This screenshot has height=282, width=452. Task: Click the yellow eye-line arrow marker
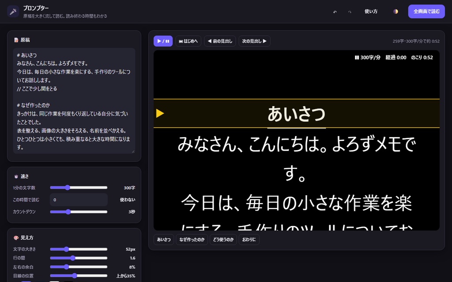(160, 113)
